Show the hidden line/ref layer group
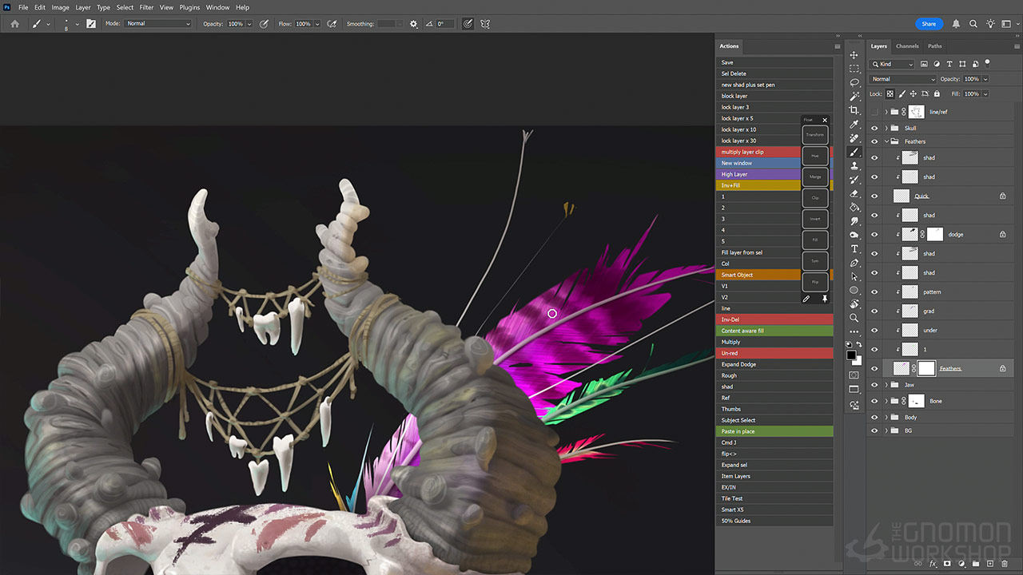The width and height of the screenshot is (1023, 575). tap(874, 112)
